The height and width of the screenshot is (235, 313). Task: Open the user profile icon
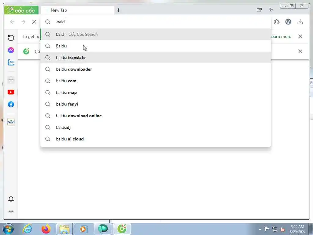coord(288,22)
